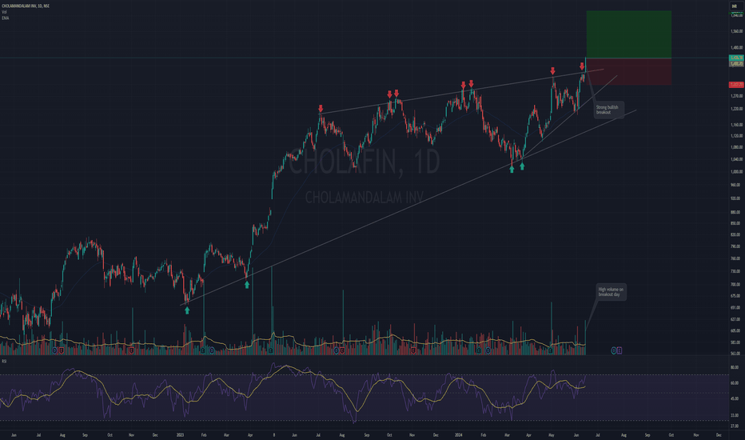Click the 1,160.00 price axis label

click(x=737, y=125)
